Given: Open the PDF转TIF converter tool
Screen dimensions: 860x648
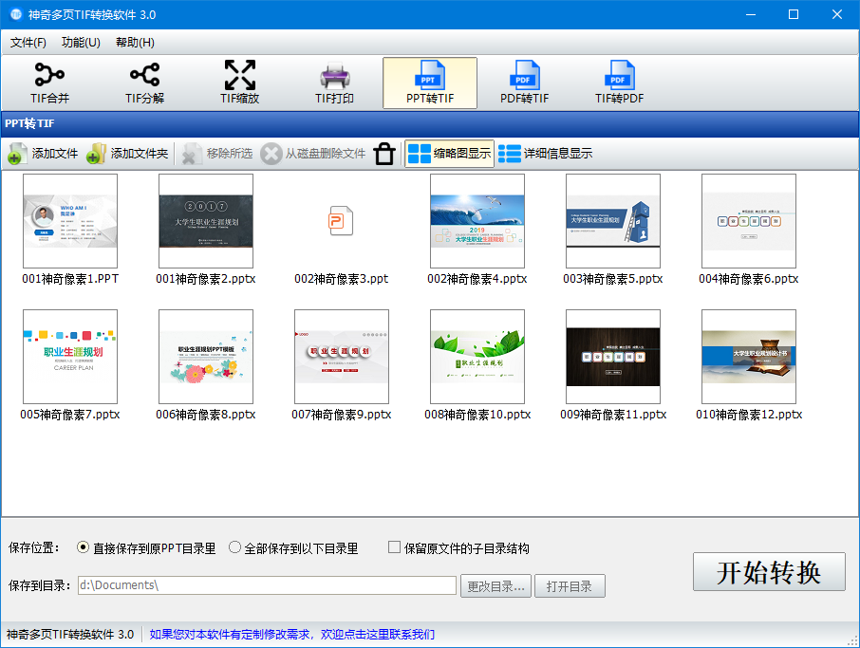Looking at the screenshot, I should click(x=524, y=83).
